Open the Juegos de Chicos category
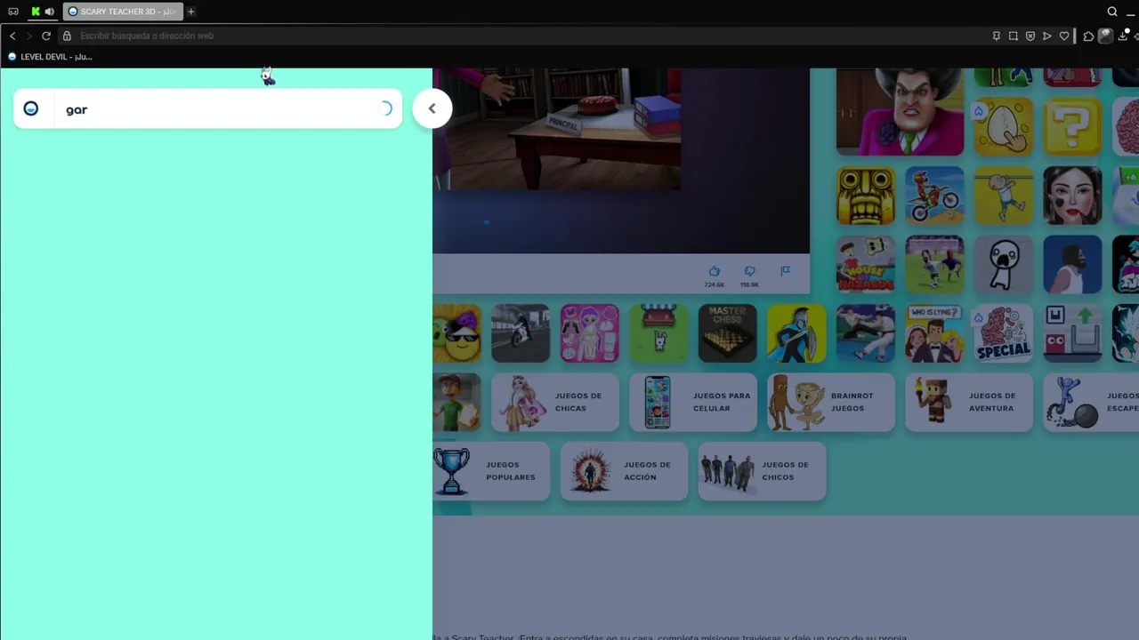The width and height of the screenshot is (1139, 640). (762, 471)
